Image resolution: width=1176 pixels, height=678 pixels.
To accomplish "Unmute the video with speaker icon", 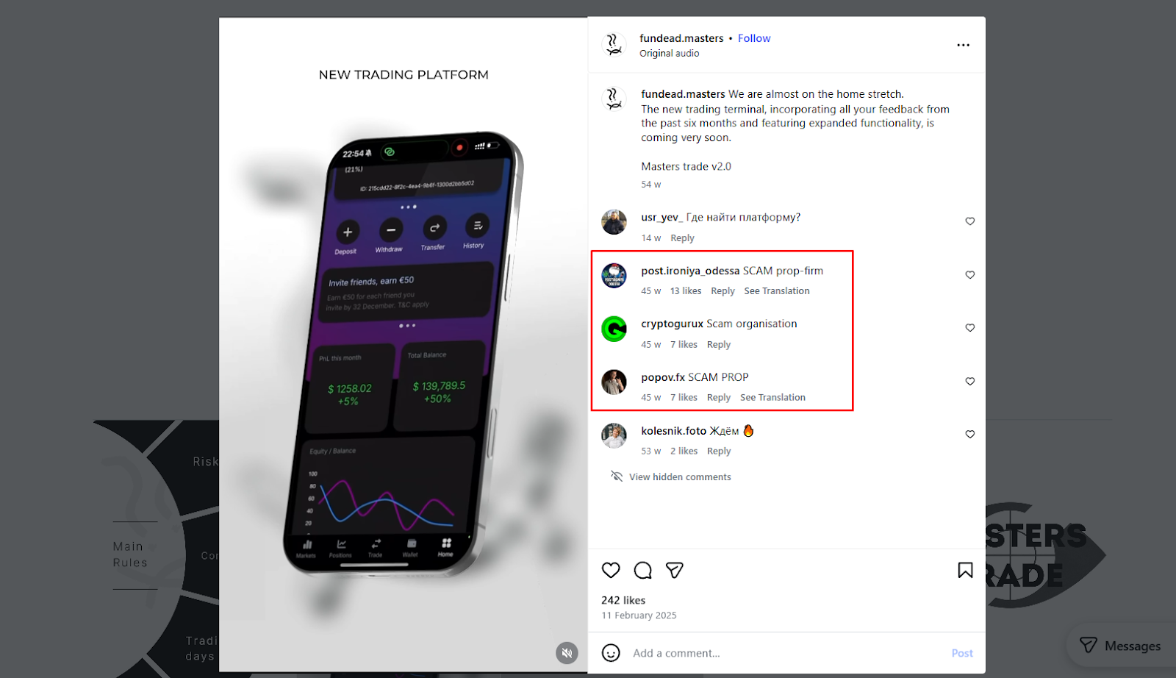I will 567,653.
